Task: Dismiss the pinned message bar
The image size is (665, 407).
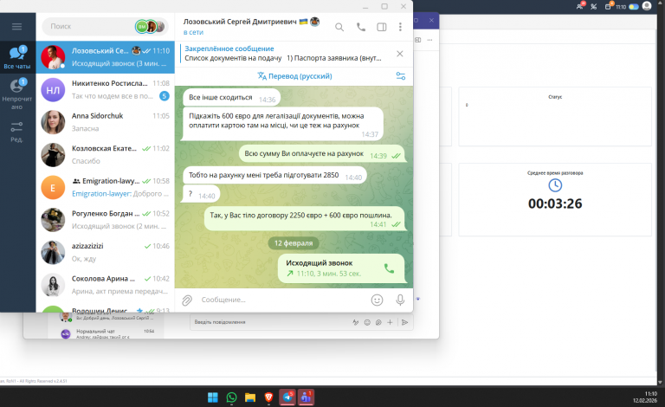Action: 399,54
